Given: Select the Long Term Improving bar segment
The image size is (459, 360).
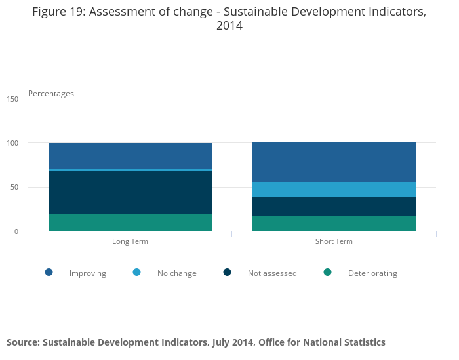Looking at the screenshot, I should tap(130, 155).
